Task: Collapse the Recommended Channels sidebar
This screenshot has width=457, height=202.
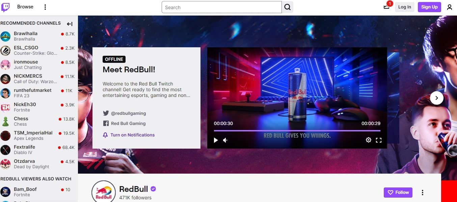Action: tap(70, 24)
